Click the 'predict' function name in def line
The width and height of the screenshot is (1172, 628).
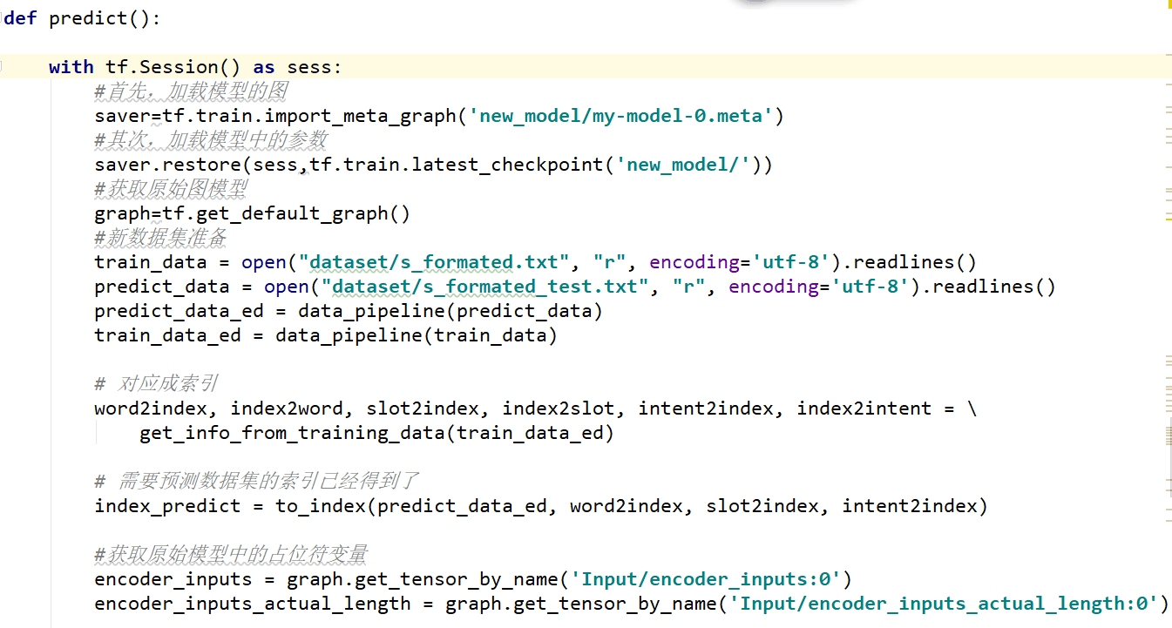[x=90, y=18]
